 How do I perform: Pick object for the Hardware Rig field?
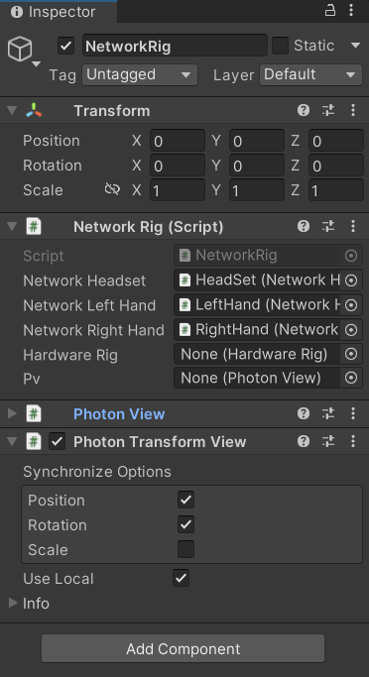coord(351,355)
